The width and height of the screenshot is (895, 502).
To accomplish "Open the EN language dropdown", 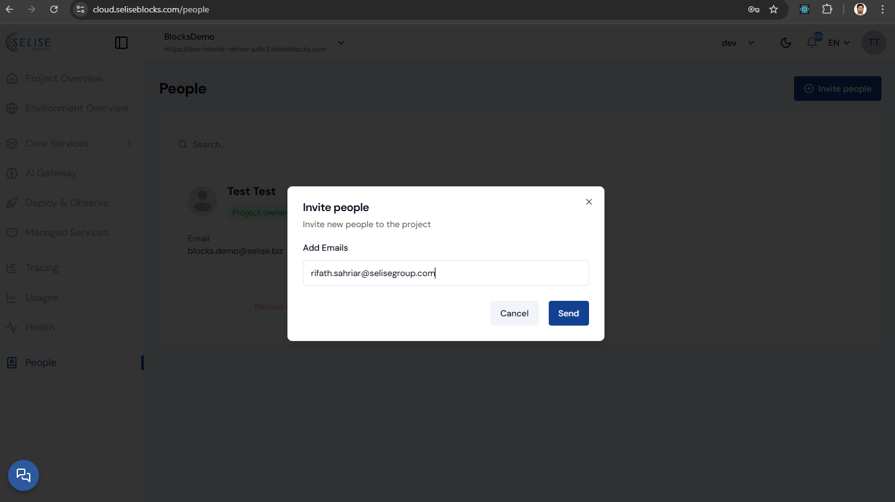I will point(839,43).
